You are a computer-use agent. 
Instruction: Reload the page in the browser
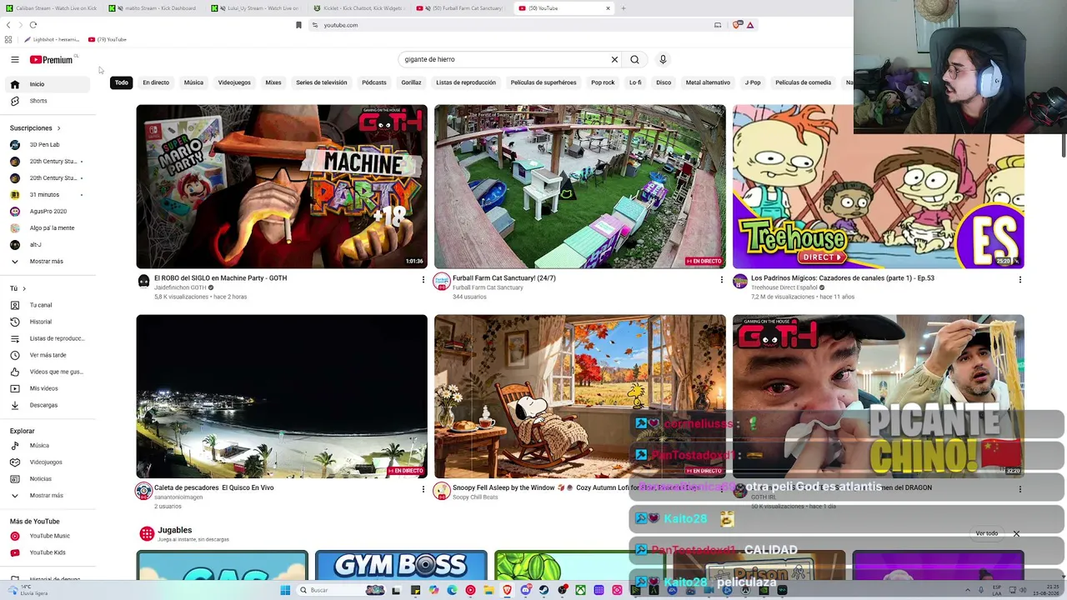click(33, 25)
